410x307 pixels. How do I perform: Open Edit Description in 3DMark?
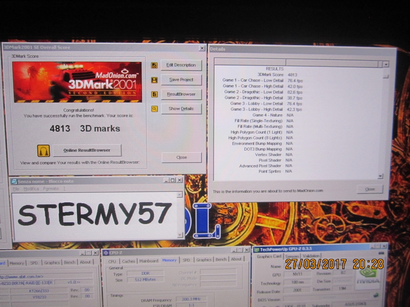coord(181,65)
